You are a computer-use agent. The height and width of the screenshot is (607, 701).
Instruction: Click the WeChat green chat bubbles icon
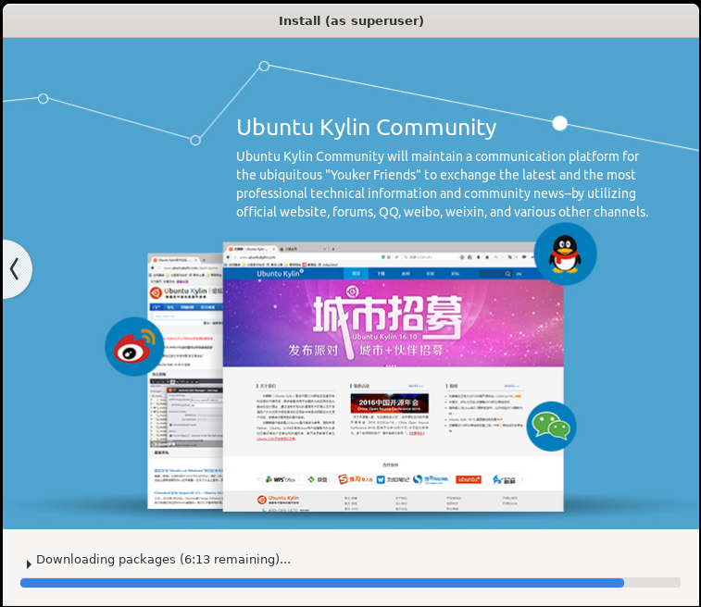pyautogui.click(x=551, y=427)
